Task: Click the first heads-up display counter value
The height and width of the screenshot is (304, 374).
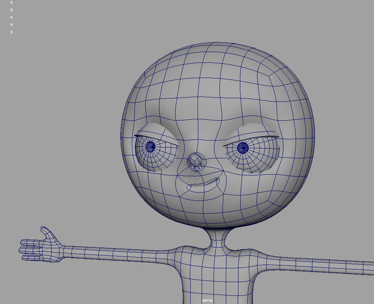Action: coord(11,3)
